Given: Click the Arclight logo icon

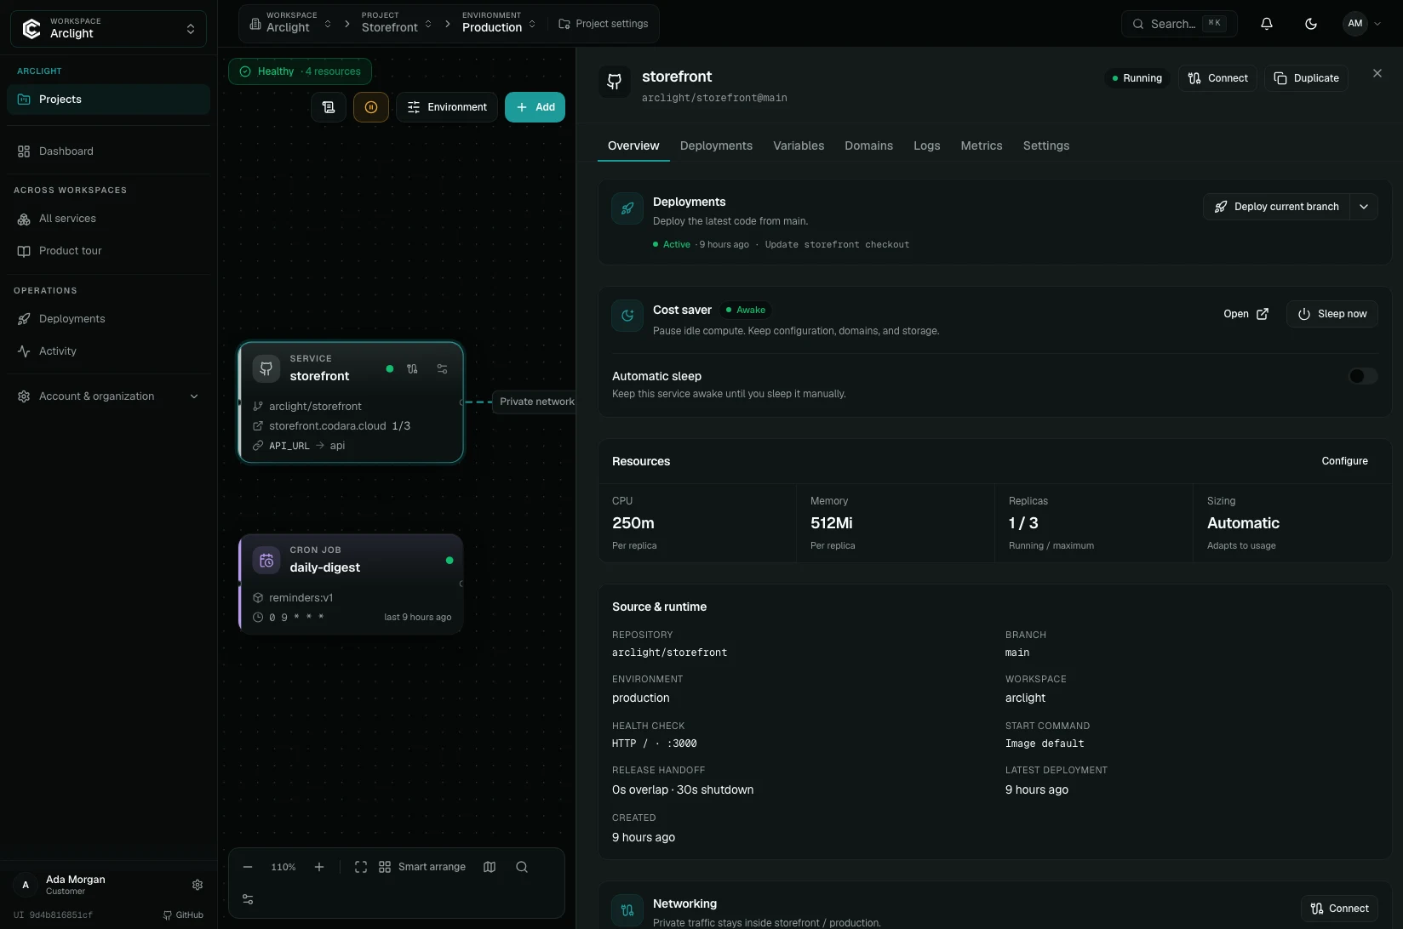Looking at the screenshot, I should (31, 29).
